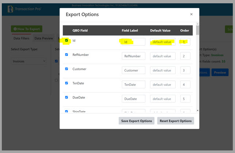Click Reset Export Options button

point(176,121)
